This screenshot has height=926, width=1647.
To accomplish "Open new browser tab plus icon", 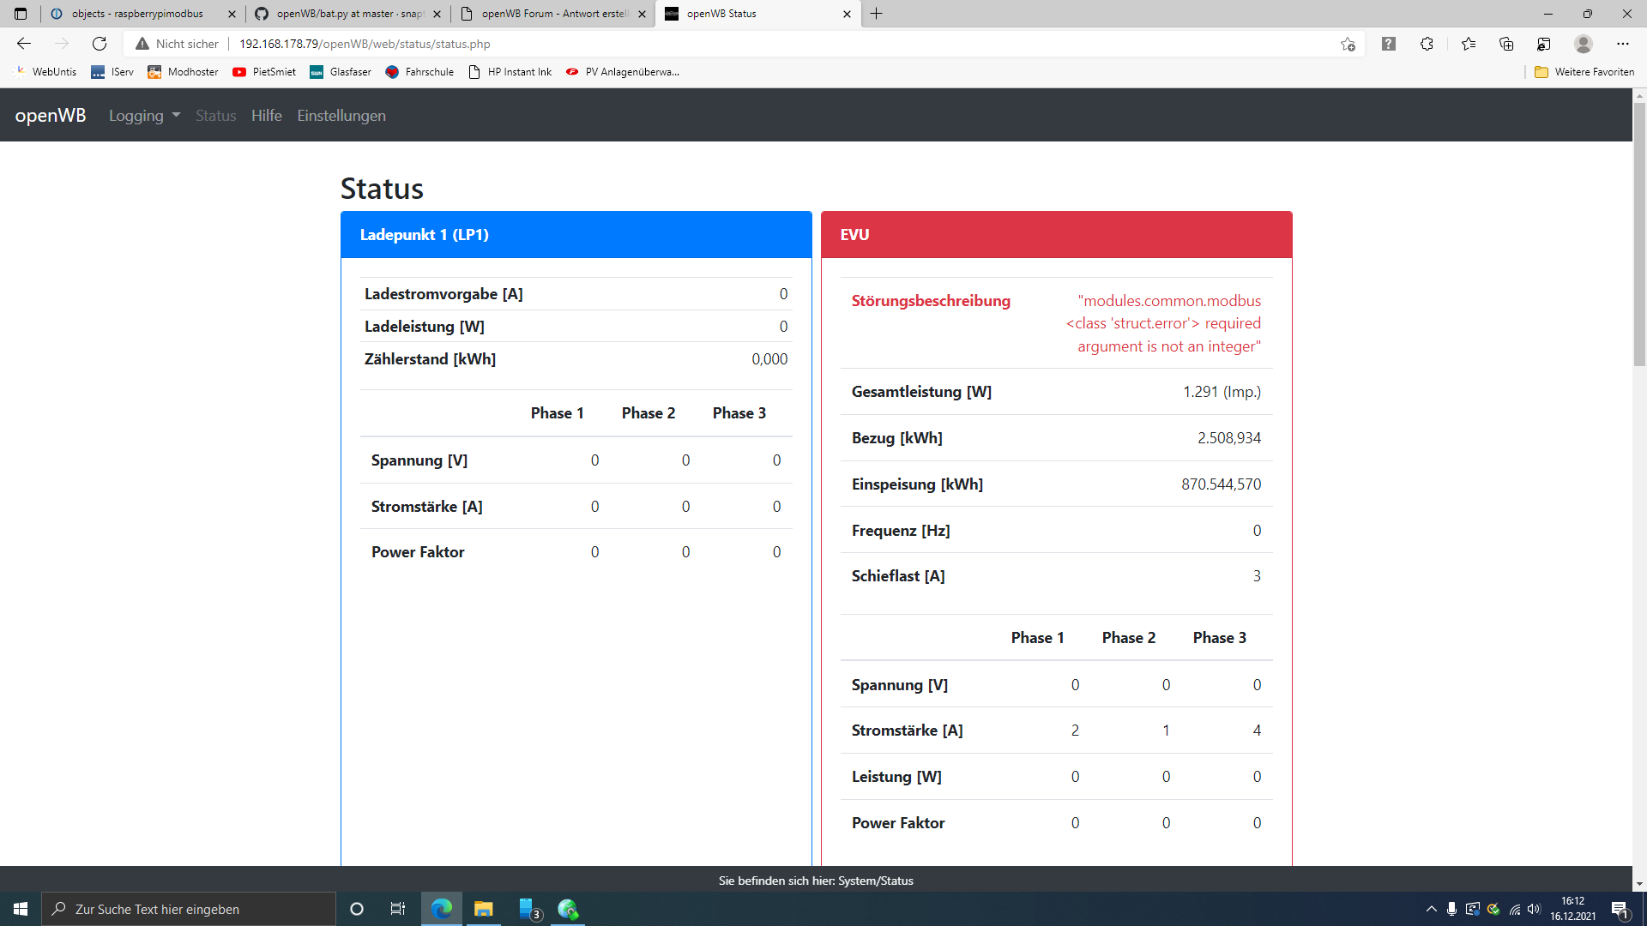I will (x=876, y=14).
